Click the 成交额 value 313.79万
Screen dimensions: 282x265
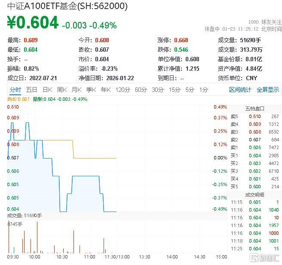point(251,50)
